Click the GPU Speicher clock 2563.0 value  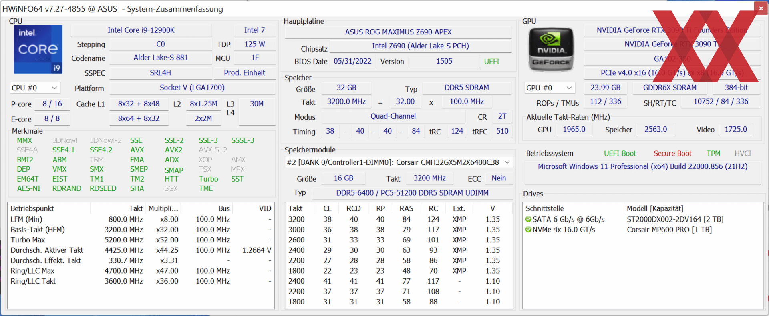pos(656,130)
